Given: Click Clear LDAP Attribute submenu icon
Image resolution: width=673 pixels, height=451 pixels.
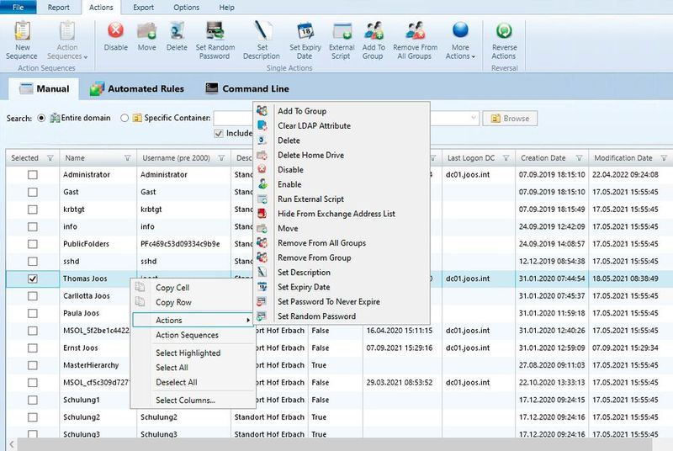Looking at the screenshot, I should point(262,125).
